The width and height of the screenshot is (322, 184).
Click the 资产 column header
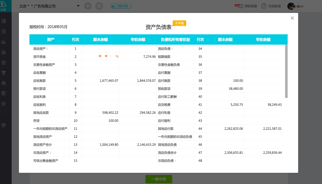[x=51, y=40]
